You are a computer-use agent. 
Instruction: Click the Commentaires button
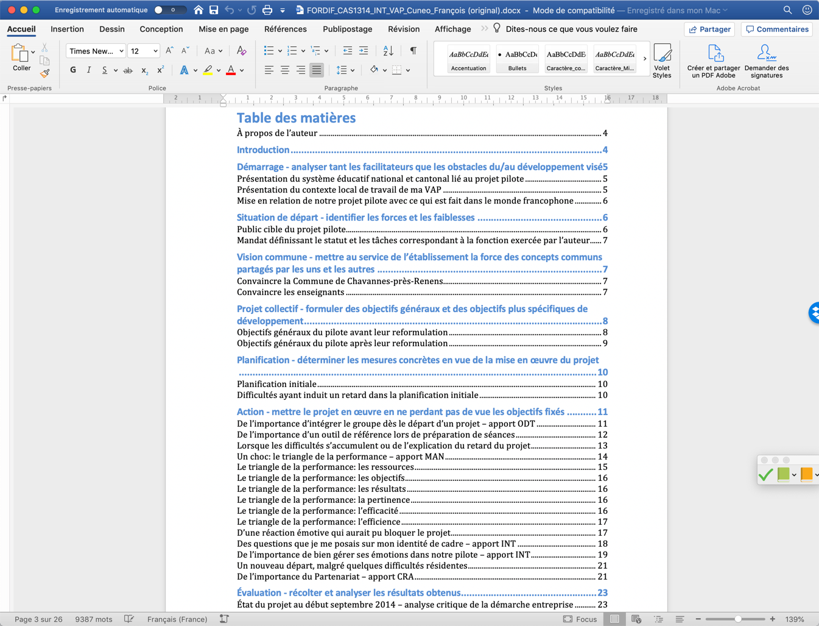click(x=777, y=29)
